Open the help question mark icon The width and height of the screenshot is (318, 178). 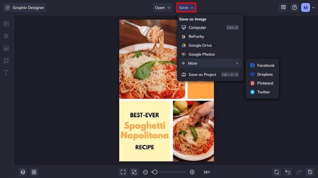coord(294,7)
